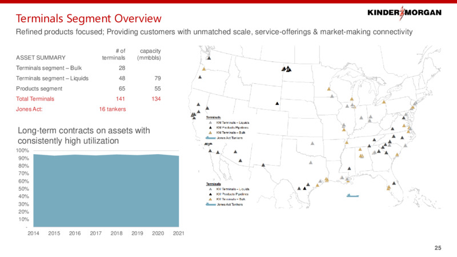Click the 2014 year label
Viewport: 457px width, 257px height.
pos(33,234)
